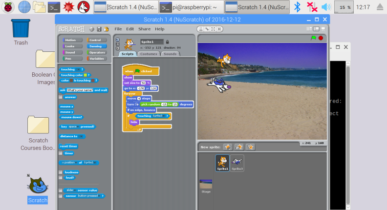
Task: Select the Motion block category
Action: coord(72,40)
